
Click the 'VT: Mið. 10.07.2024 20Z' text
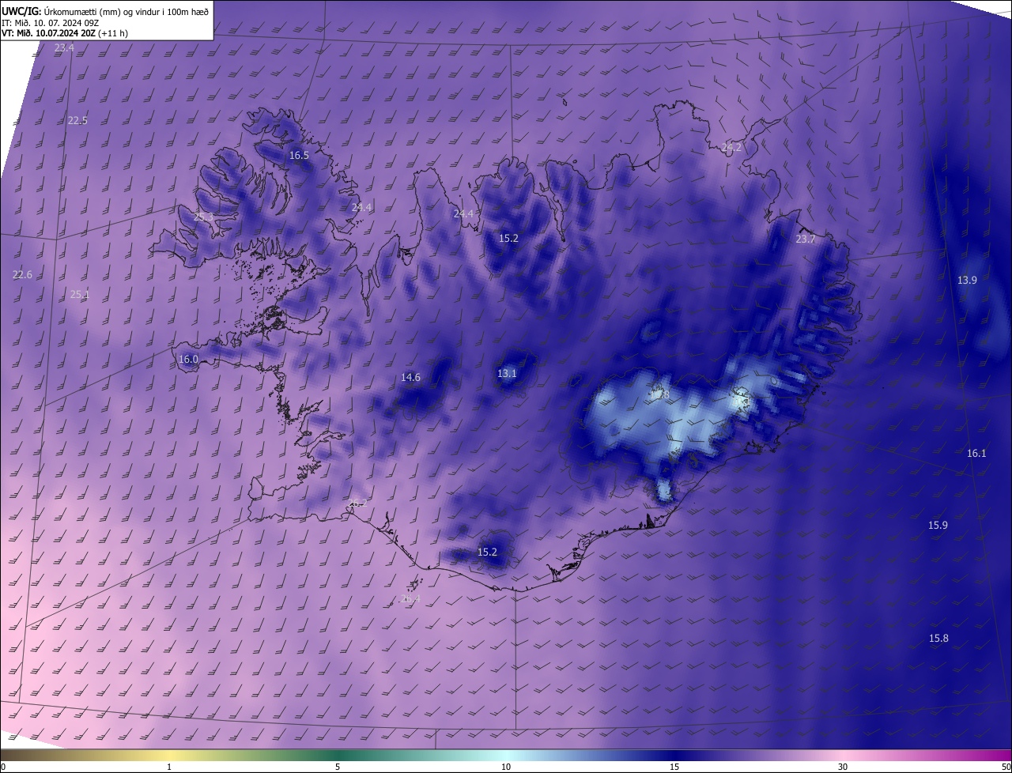[x=48, y=33]
